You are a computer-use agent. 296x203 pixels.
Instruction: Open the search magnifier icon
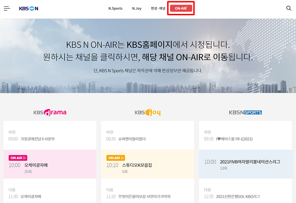coord(289,8)
